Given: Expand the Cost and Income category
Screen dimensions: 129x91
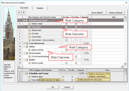Looking at the screenshot, I should (x=24, y=43).
